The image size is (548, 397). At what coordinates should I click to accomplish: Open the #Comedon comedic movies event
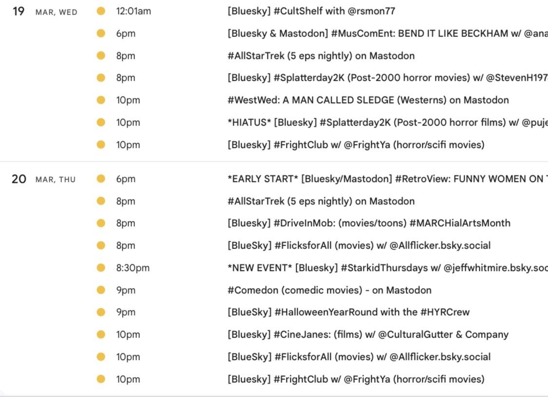coord(330,290)
